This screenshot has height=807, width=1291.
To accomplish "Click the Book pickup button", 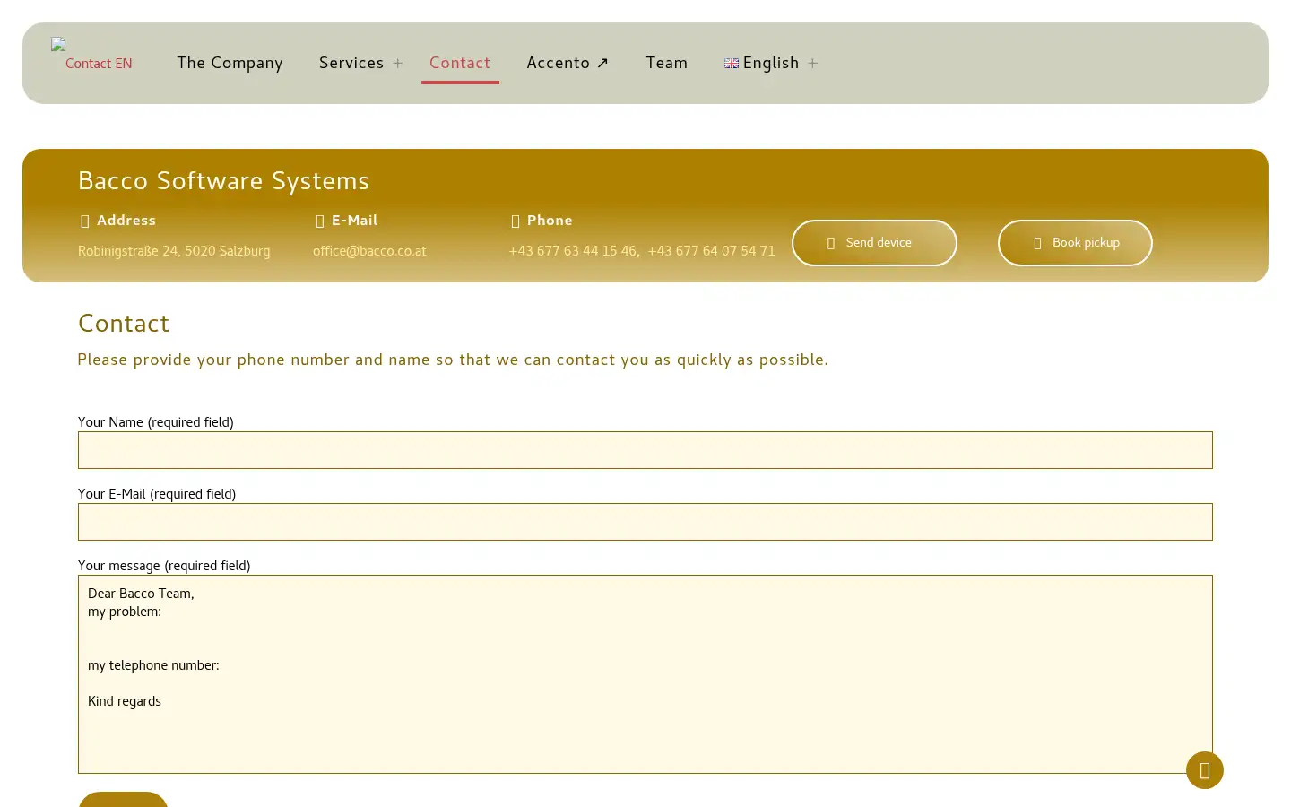I will pyautogui.click(x=1075, y=243).
